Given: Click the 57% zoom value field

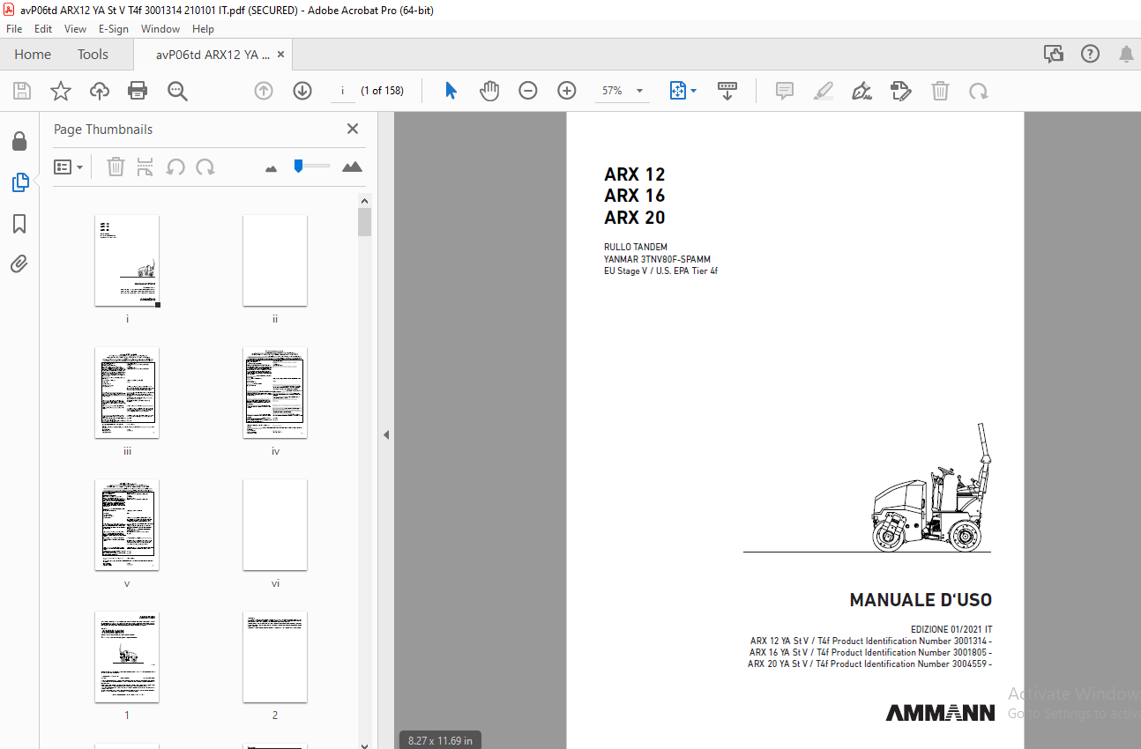Looking at the screenshot, I should coord(612,91).
